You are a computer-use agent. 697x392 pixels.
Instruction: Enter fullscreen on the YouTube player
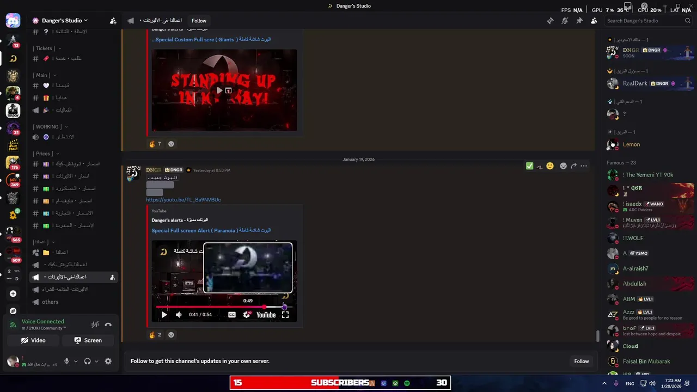pyautogui.click(x=285, y=315)
